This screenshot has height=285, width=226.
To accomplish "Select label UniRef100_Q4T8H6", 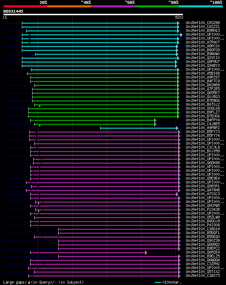I will click(203, 190).
